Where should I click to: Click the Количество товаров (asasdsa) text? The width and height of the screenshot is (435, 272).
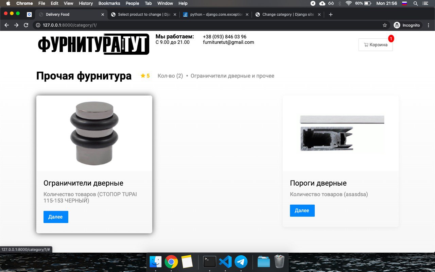pyautogui.click(x=329, y=194)
